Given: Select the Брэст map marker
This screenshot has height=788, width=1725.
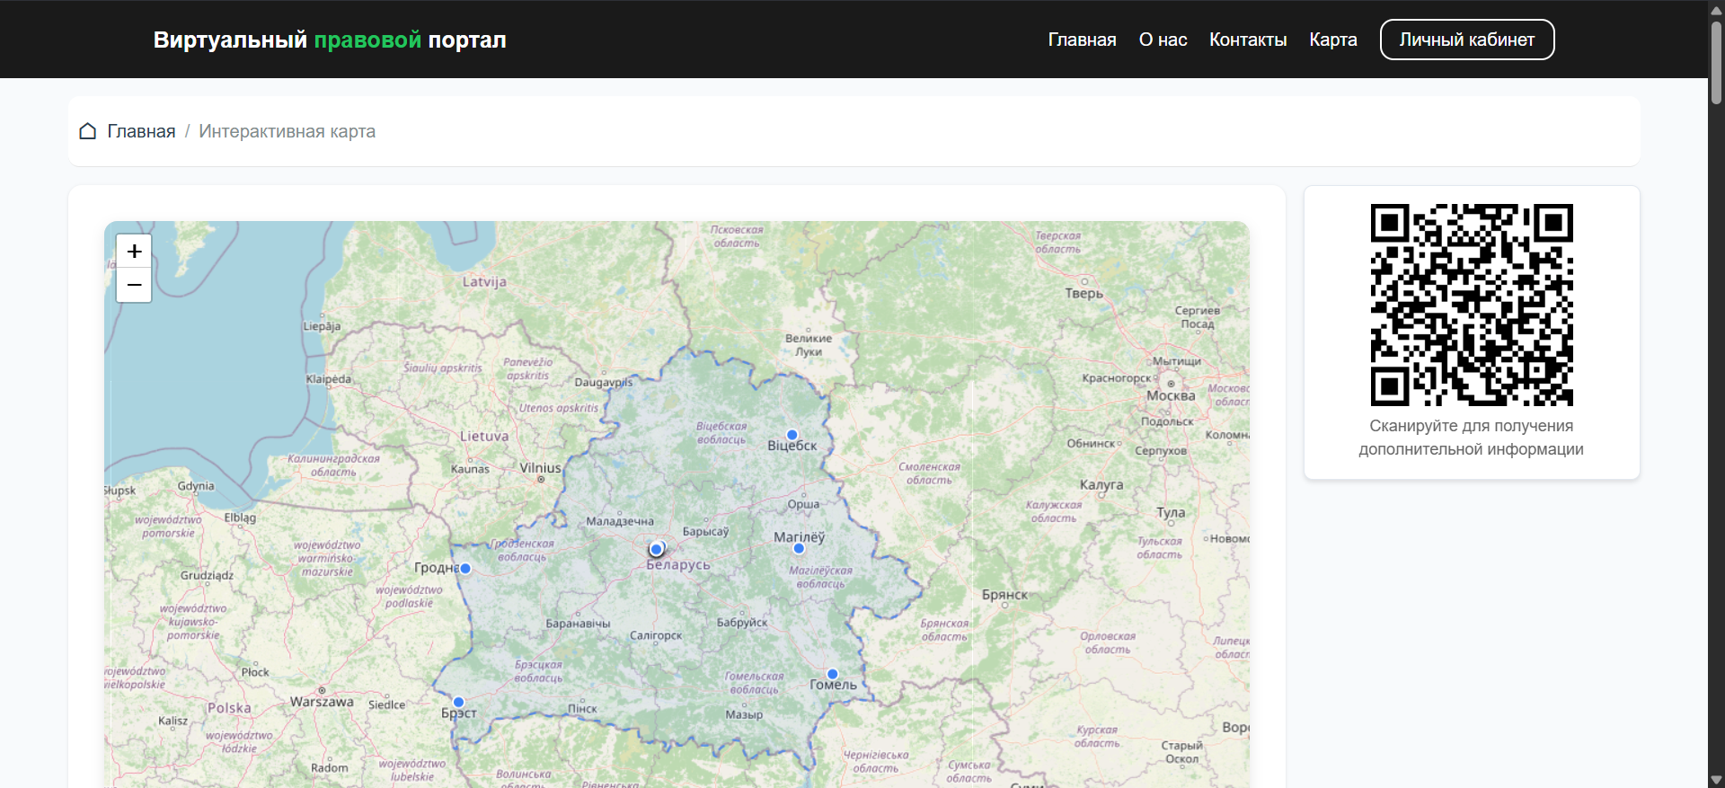Looking at the screenshot, I should click(458, 702).
